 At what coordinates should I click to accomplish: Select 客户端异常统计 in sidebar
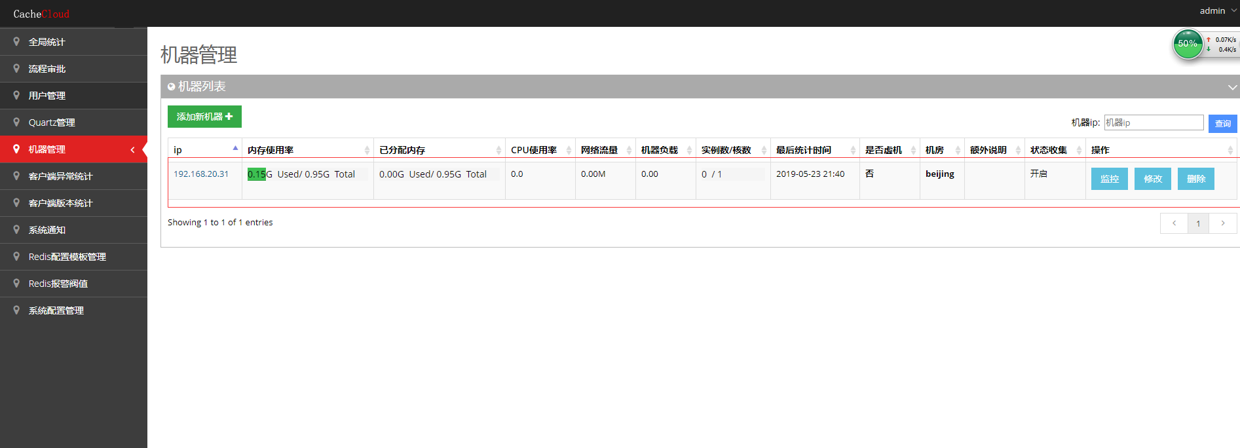[73, 176]
